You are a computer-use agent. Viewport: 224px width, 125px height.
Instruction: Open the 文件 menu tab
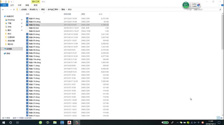click(4, 5)
